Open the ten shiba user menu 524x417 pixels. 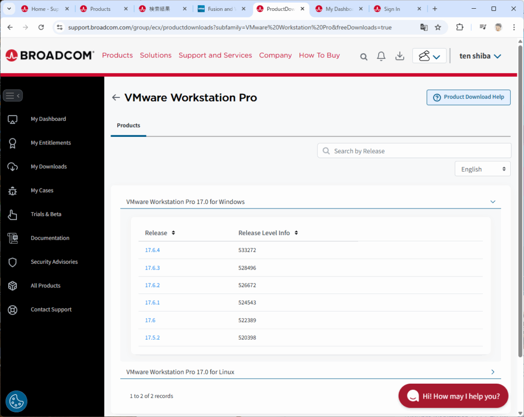click(x=480, y=56)
